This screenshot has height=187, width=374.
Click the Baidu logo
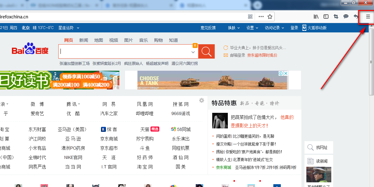click(x=30, y=49)
